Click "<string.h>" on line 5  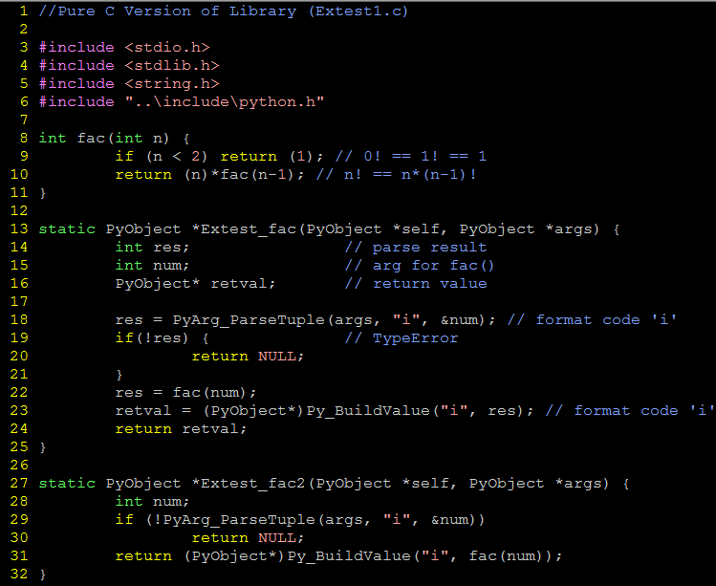point(172,83)
